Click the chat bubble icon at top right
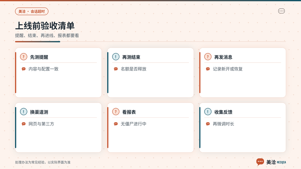 (x=281, y=11)
